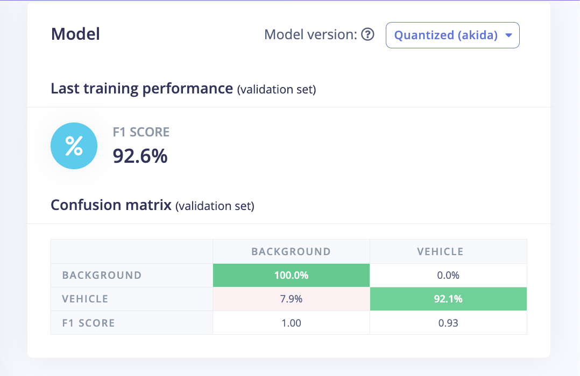Click the BACKGROUND row label
This screenshot has width=580, height=376.
point(102,276)
